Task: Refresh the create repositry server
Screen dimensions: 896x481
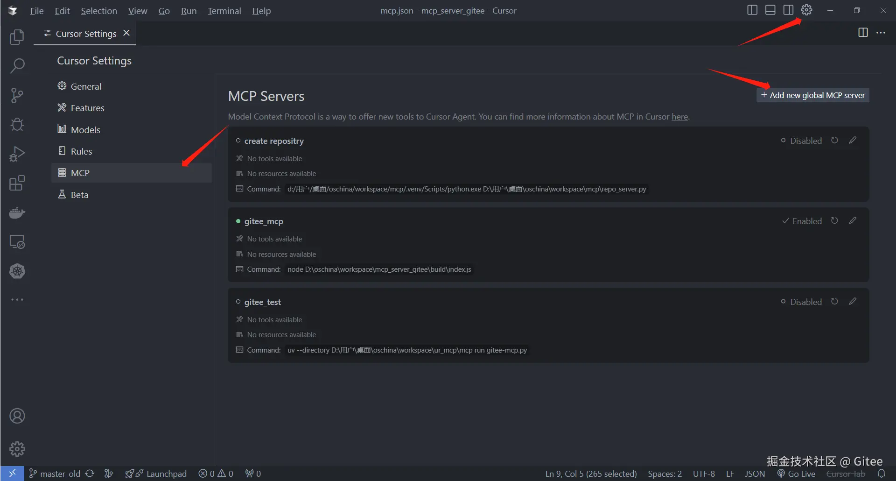Action: (834, 141)
